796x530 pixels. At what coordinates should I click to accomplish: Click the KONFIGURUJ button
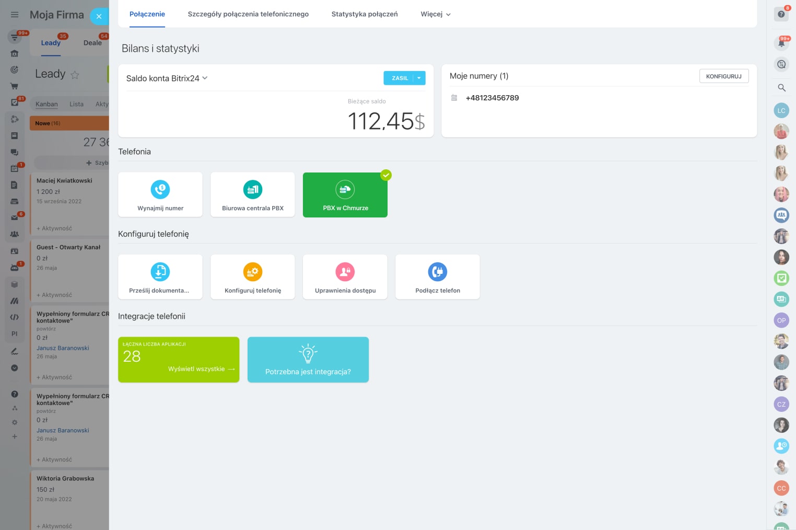pos(723,76)
